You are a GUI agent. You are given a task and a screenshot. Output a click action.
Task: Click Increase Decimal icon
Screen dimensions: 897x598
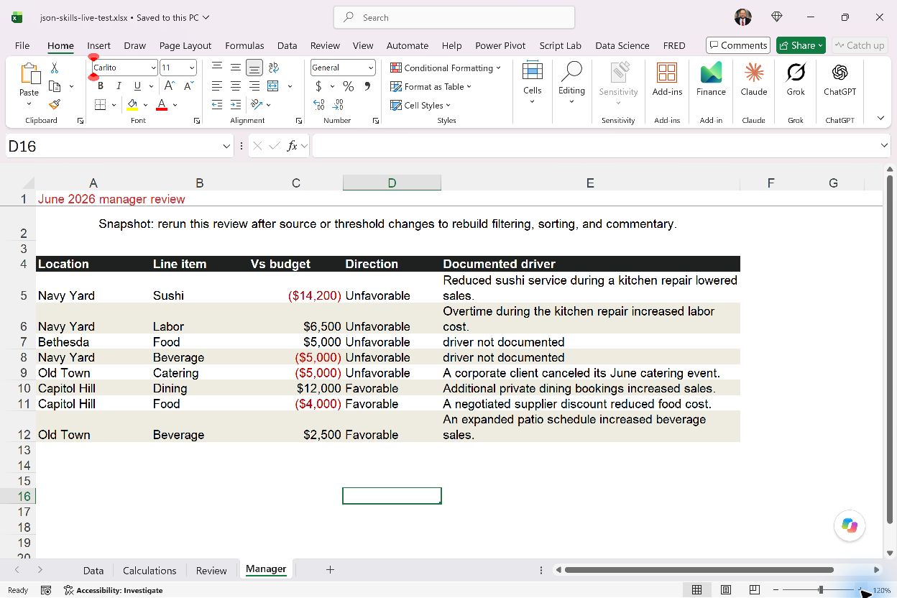pyautogui.click(x=319, y=105)
